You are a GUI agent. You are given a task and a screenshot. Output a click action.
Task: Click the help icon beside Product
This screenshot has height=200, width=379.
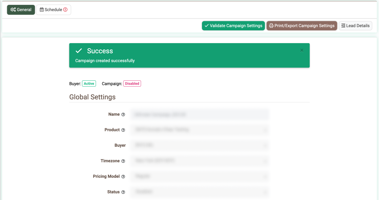tap(123, 130)
